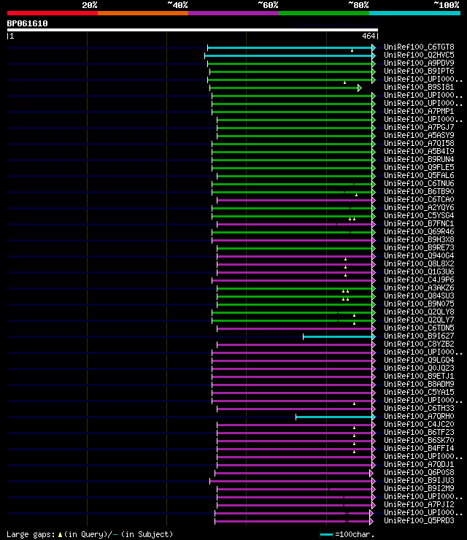Select the UniRef100_B4FFI4 label

419,449
